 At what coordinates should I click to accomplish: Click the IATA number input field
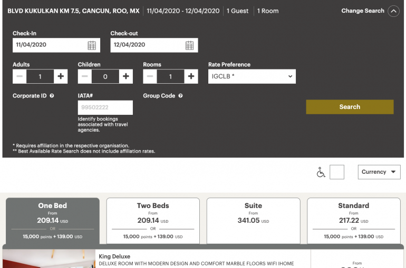click(105, 107)
